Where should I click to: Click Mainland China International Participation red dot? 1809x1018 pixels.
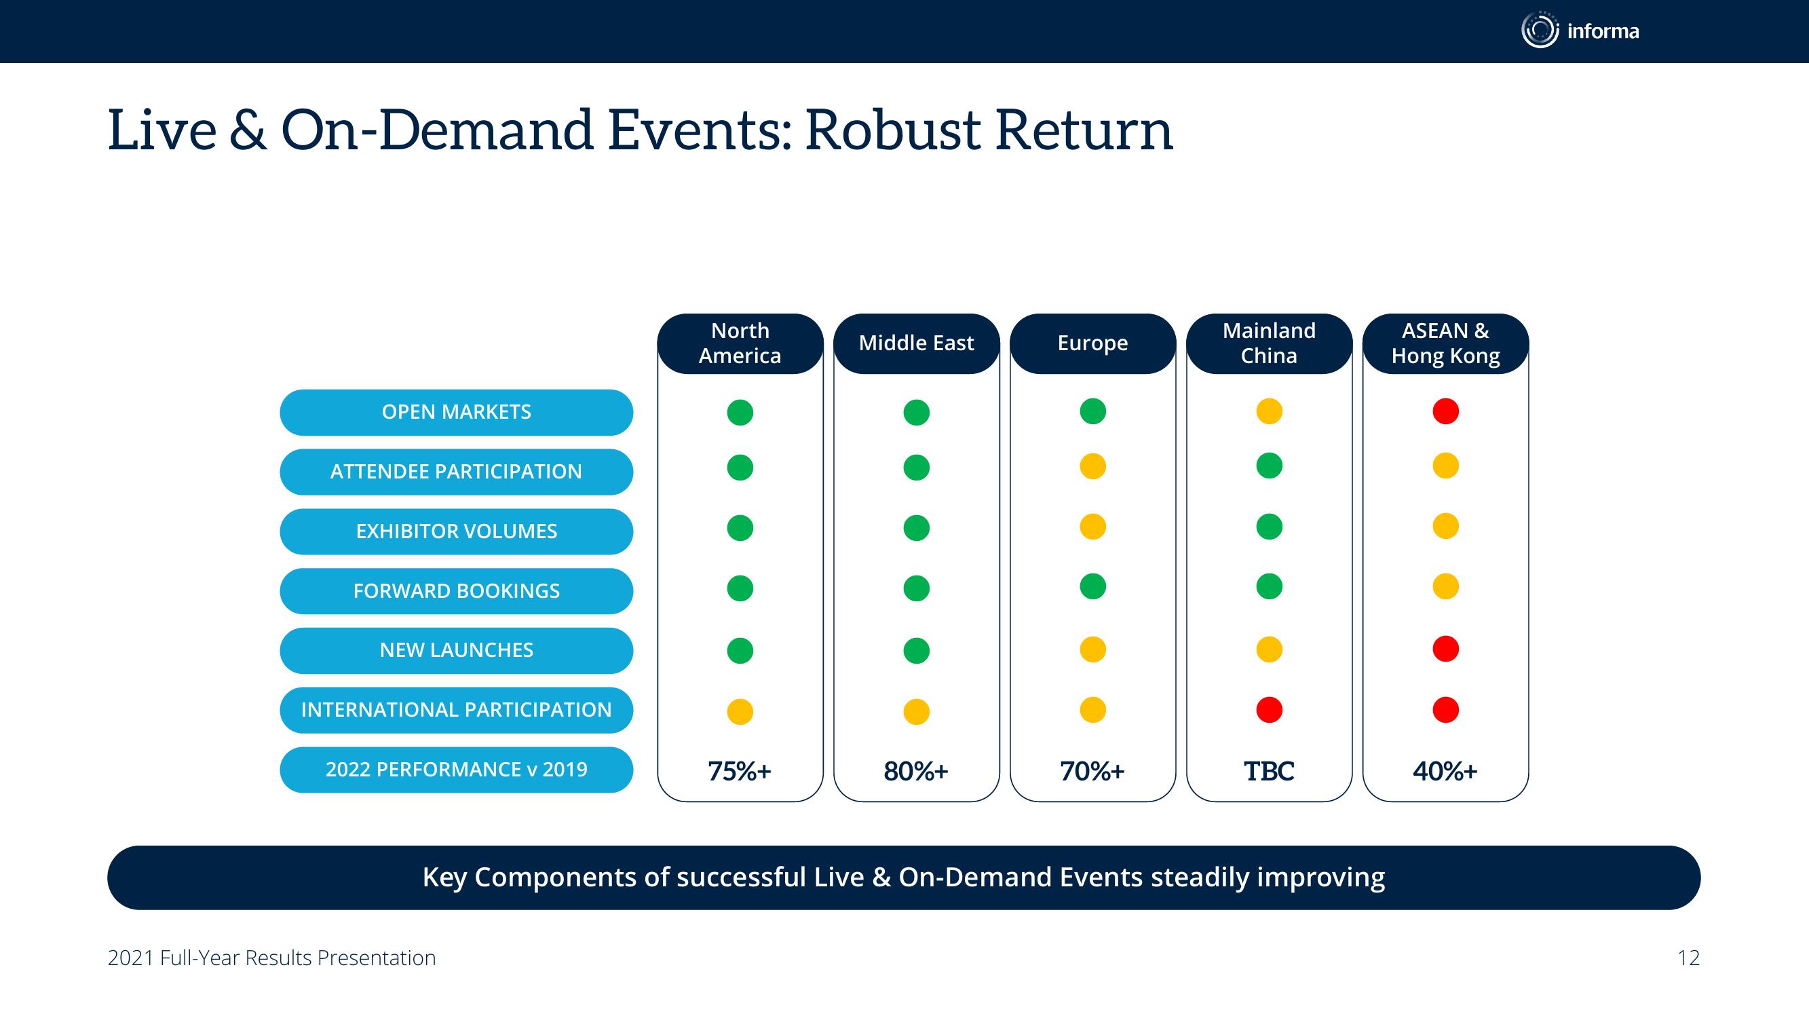[1269, 710]
